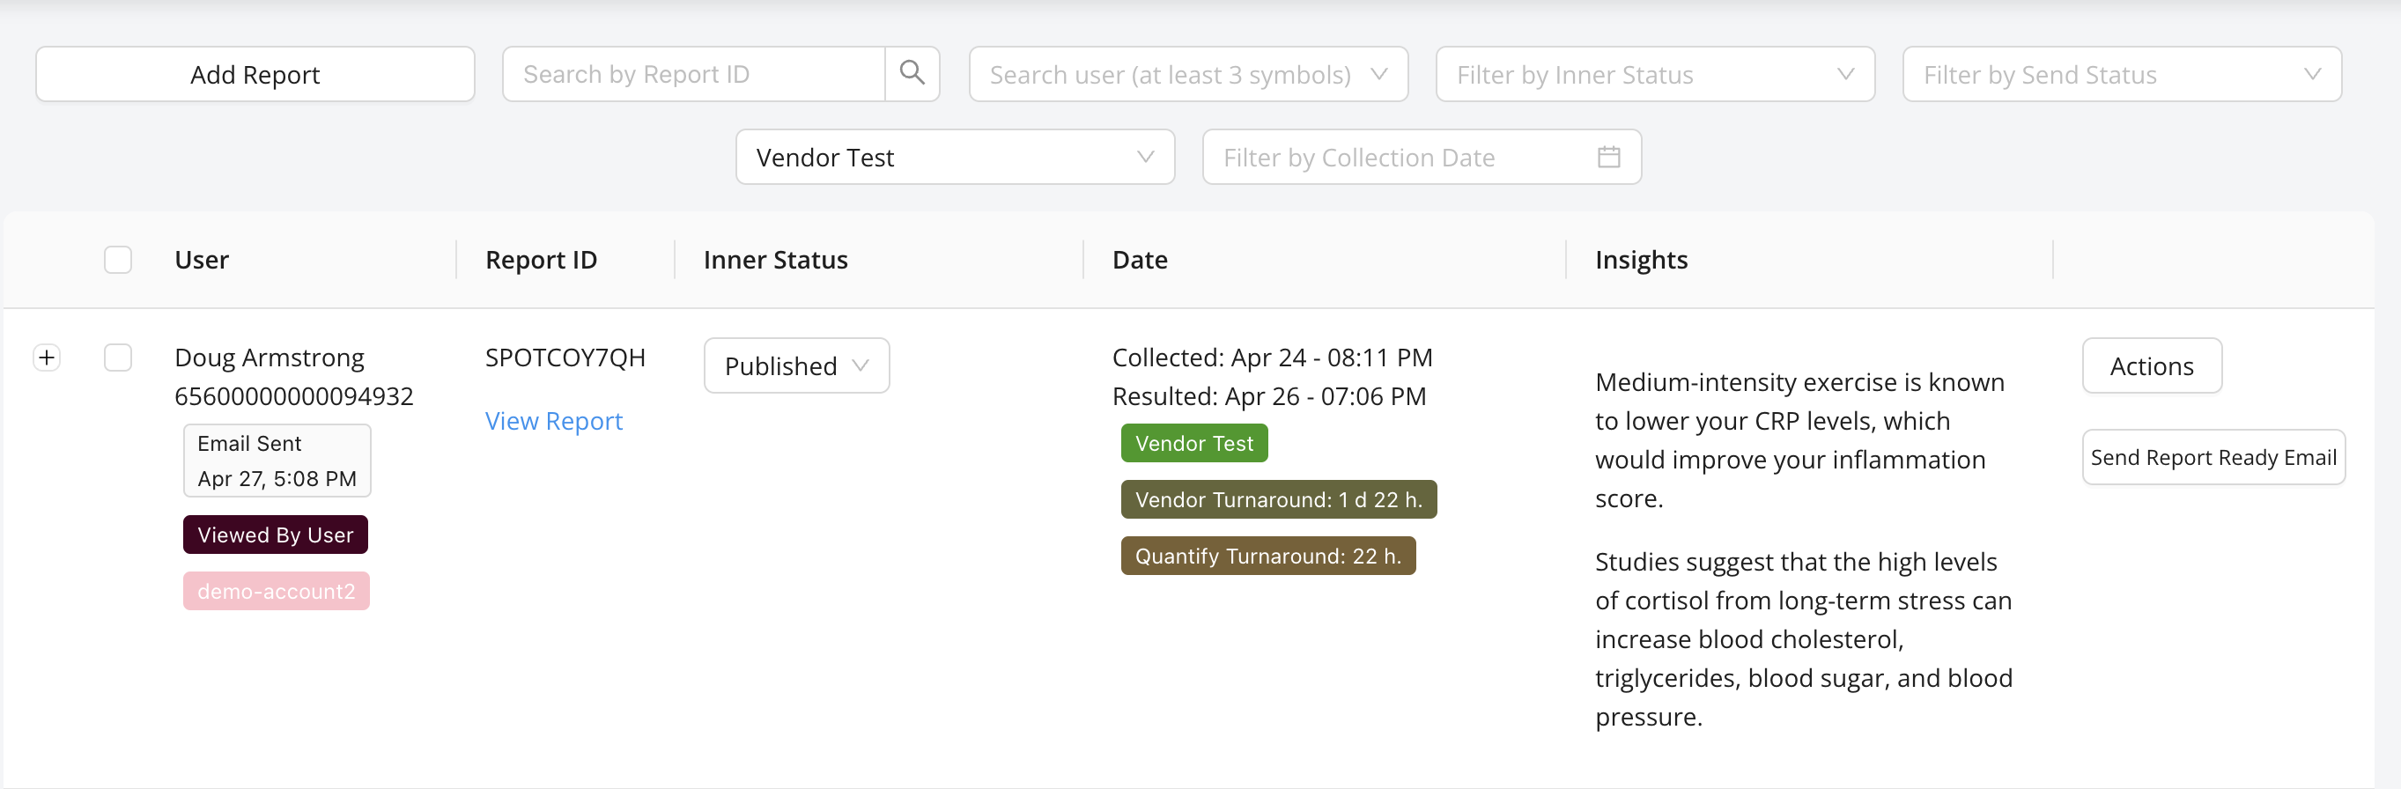Click Send Report Ready Email button
Screen dimensions: 2401x789
coord(2213,457)
